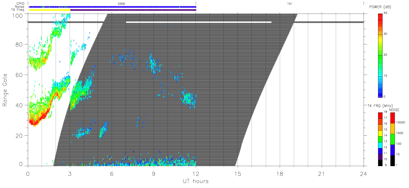This screenshot has width=409, height=188.
Task: Click the 40 label on the power color bar
Action: click(x=386, y=13)
